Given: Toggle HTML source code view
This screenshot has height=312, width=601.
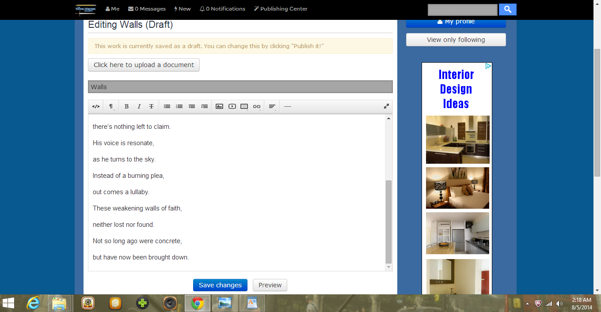Looking at the screenshot, I should 96,106.
